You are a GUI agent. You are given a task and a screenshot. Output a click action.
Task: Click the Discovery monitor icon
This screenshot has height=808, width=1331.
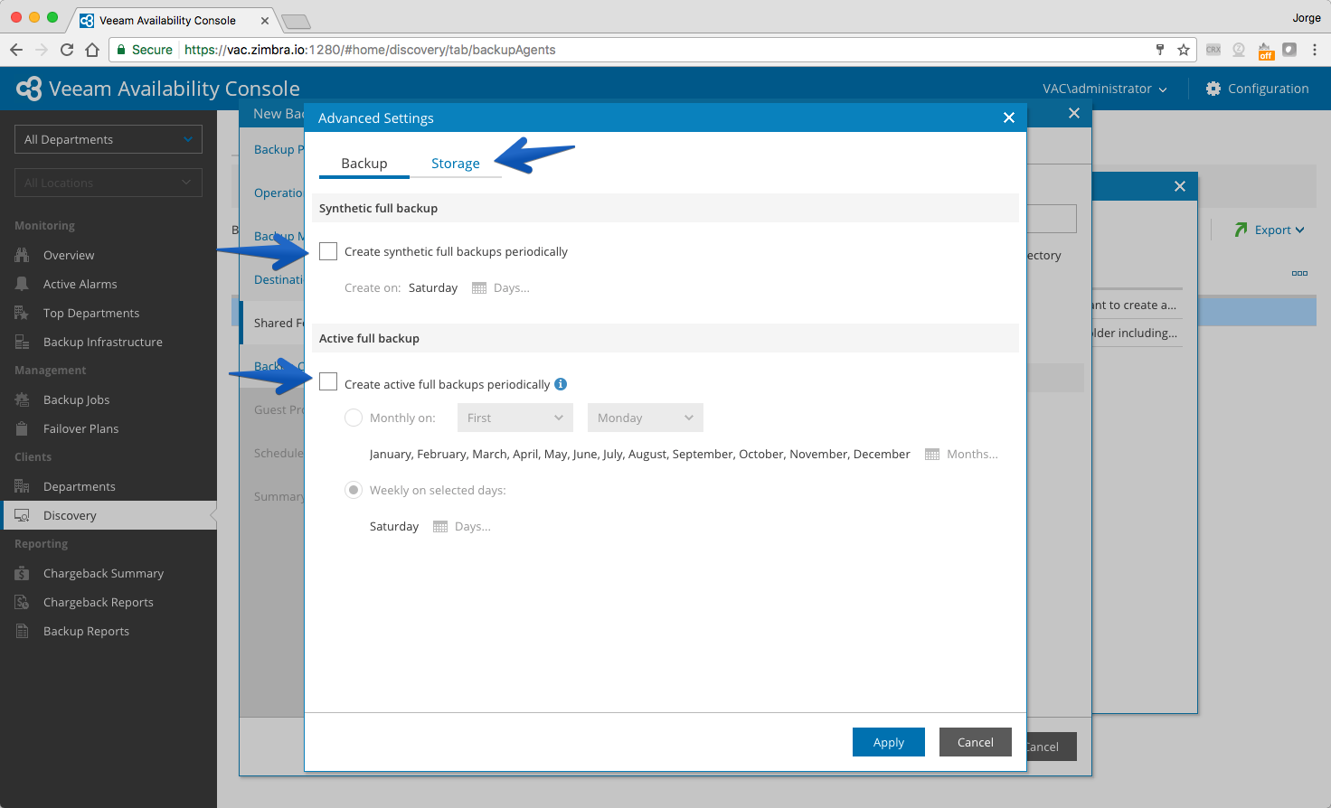22,515
